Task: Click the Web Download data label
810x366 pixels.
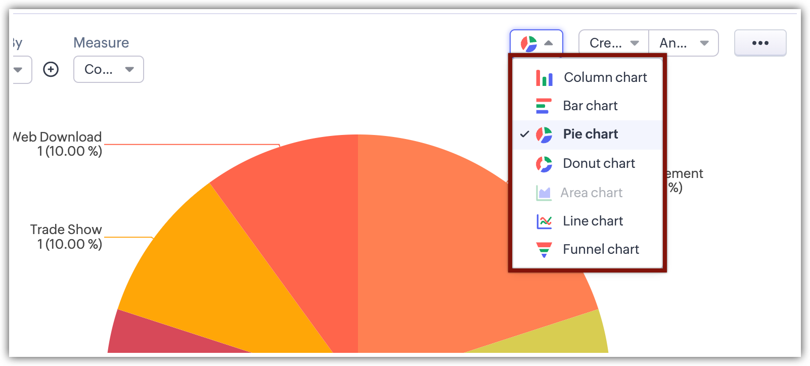Action: [58, 144]
